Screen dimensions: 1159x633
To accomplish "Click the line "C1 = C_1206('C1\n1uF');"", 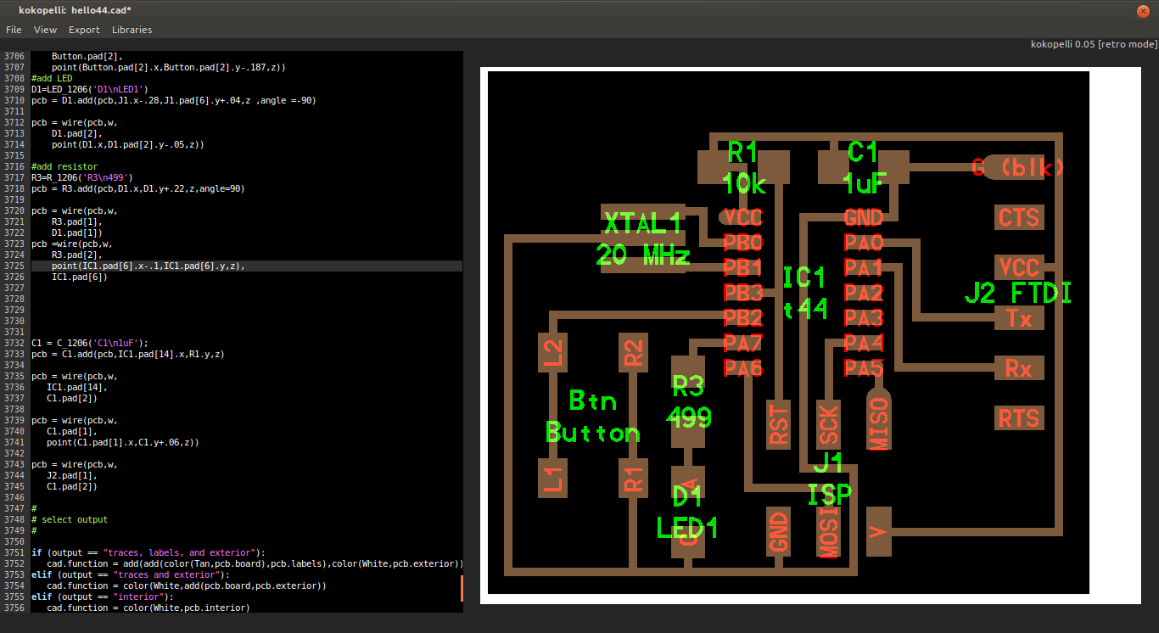I will [x=90, y=343].
